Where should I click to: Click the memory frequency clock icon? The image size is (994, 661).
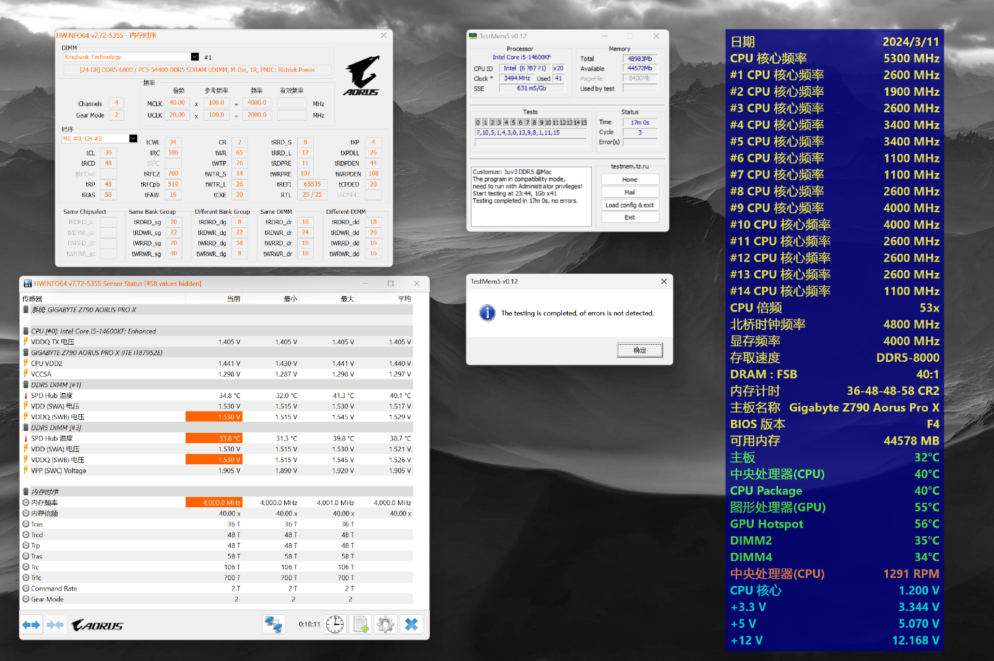coord(26,503)
